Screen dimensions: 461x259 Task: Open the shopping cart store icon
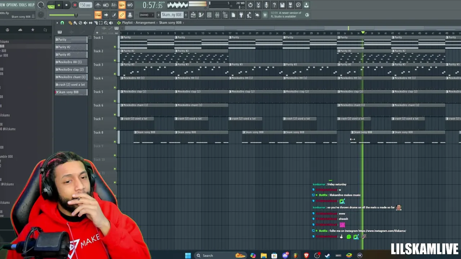(x=265, y=15)
